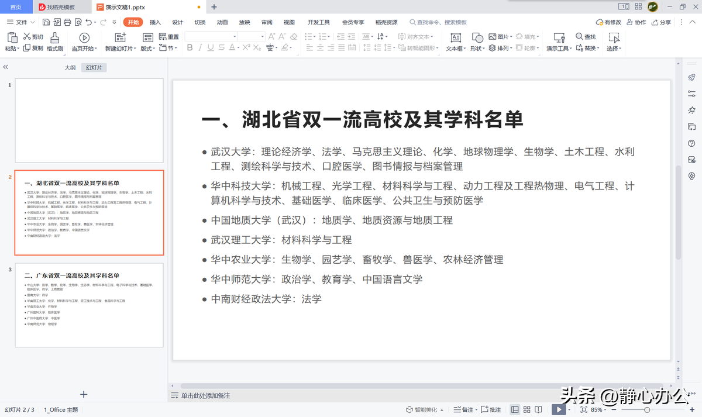Click the 粘贴 (Paste) clipboard icon
The width and height of the screenshot is (702, 417).
pyautogui.click(x=11, y=37)
